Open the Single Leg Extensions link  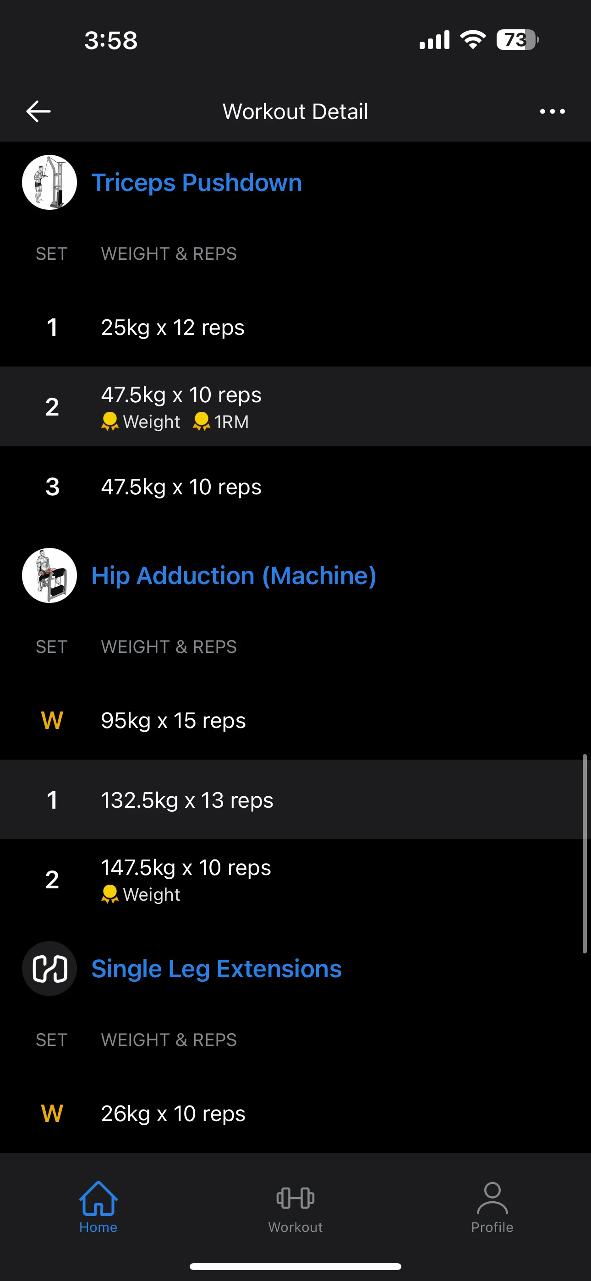pyautogui.click(x=216, y=968)
